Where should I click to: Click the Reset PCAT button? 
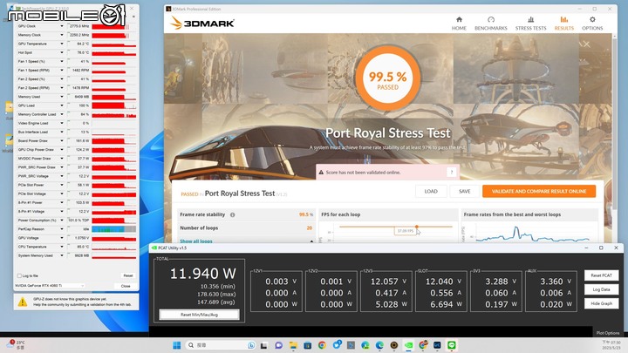pos(601,275)
